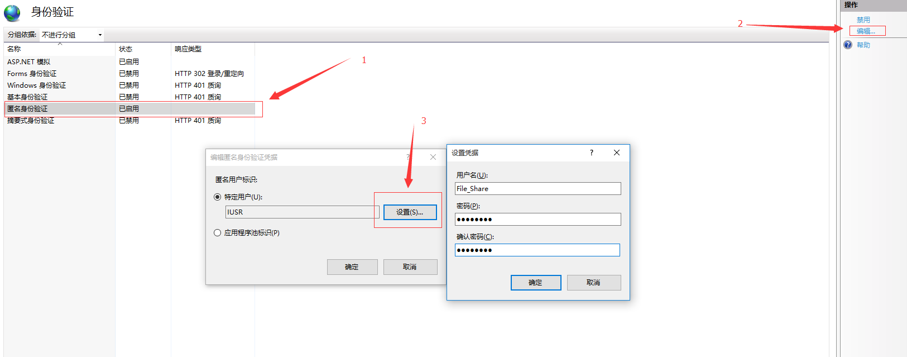907x357 pixels.
Task: Click 确定 in 编辑匿名身份验证凭据 dialog
Action: [352, 267]
